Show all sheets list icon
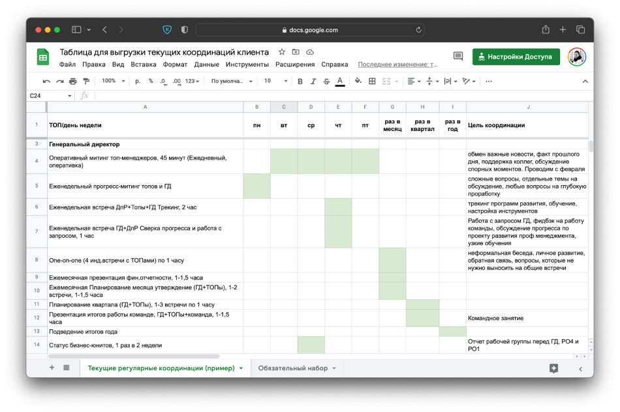 pos(67,368)
